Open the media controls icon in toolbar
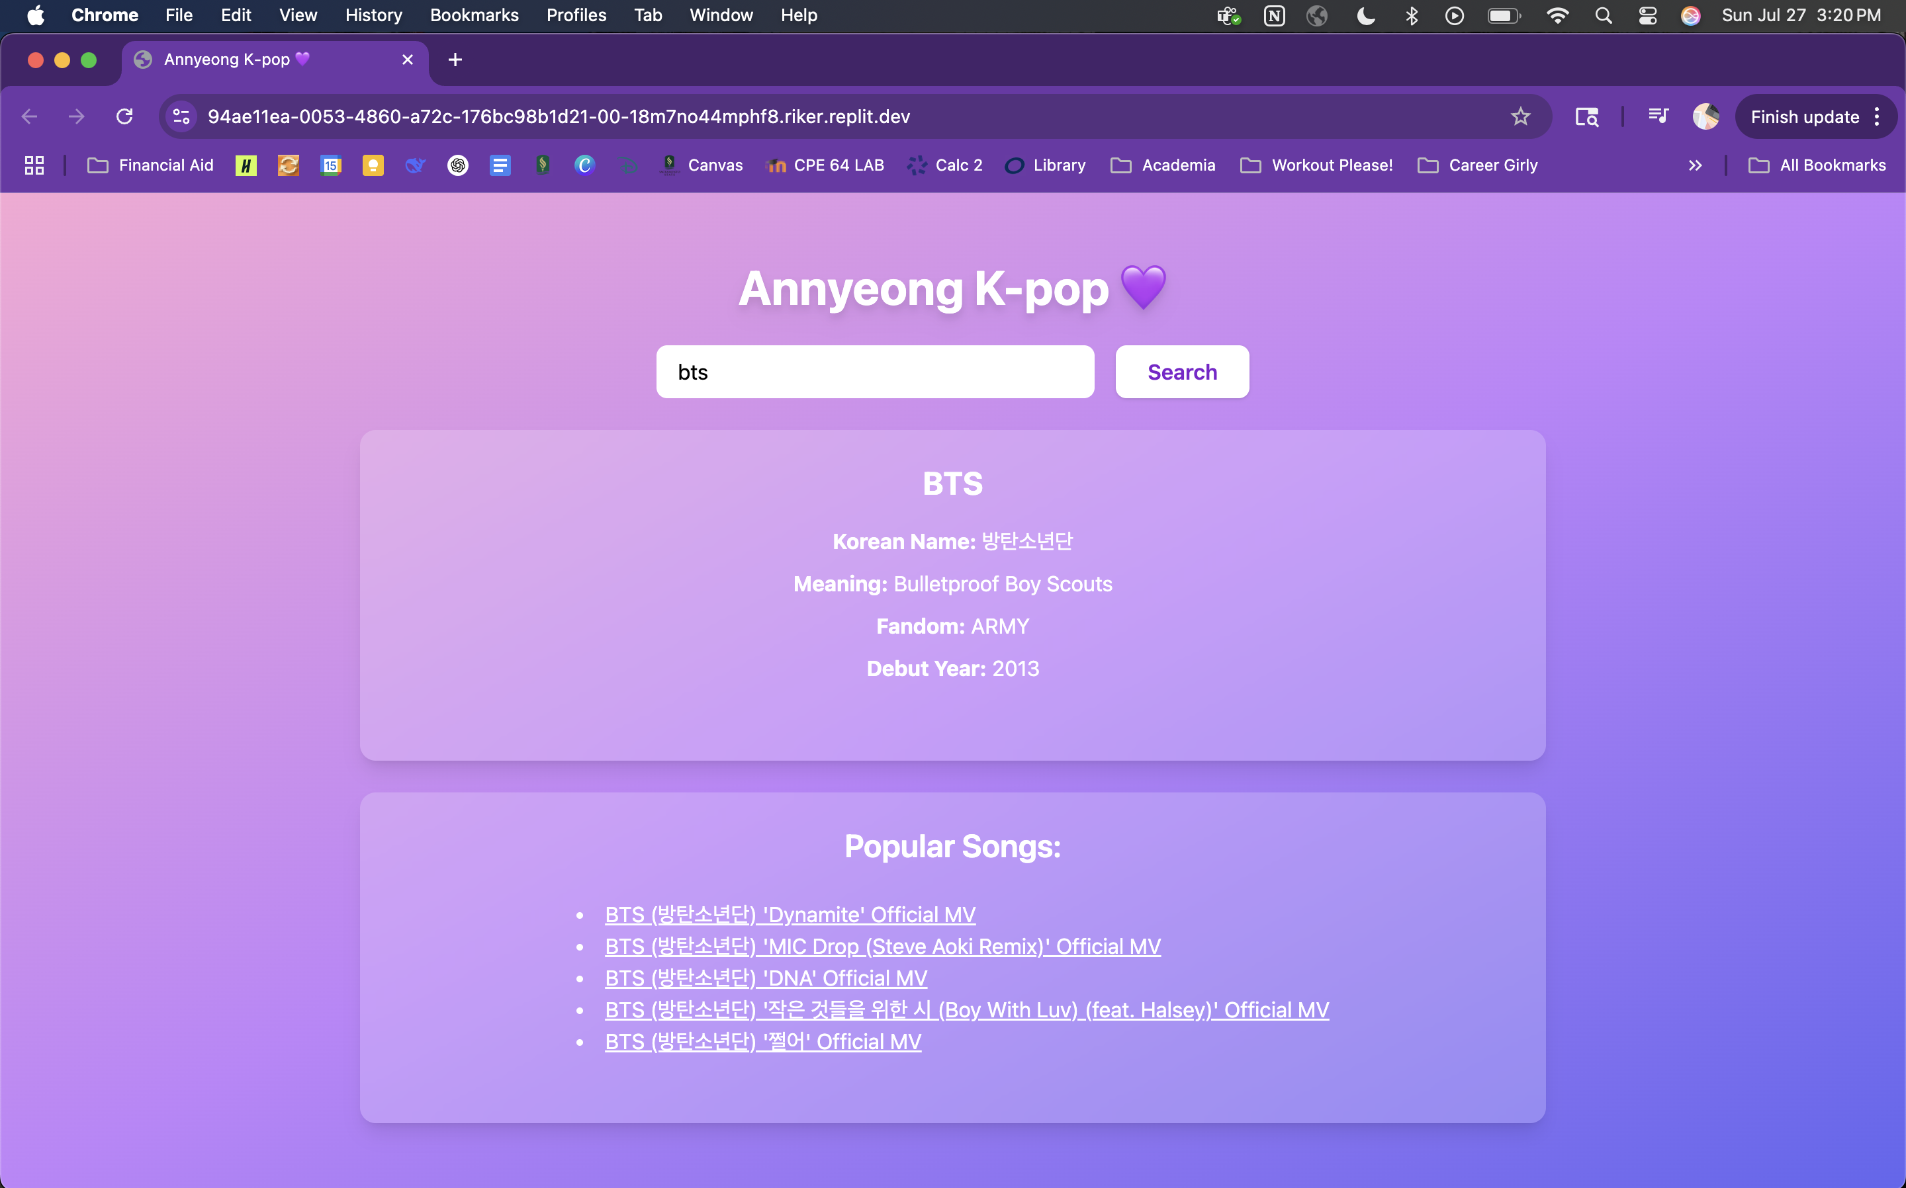The height and width of the screenshot is (1188, 1906). tap(1658, 116)
